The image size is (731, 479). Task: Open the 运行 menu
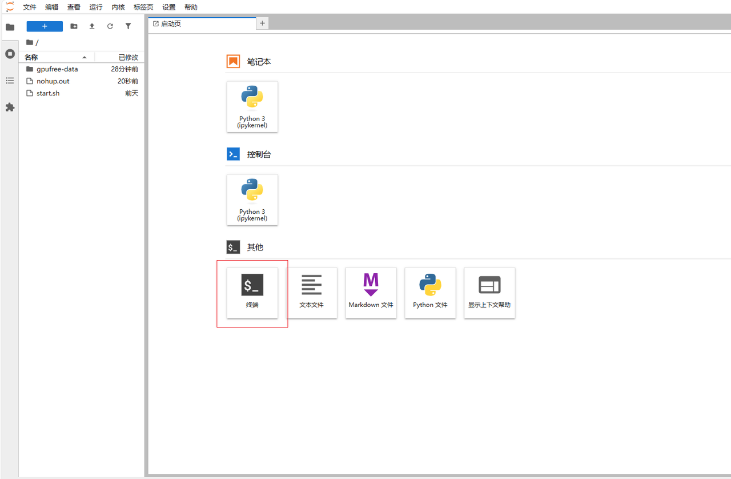tap(96, 7)
